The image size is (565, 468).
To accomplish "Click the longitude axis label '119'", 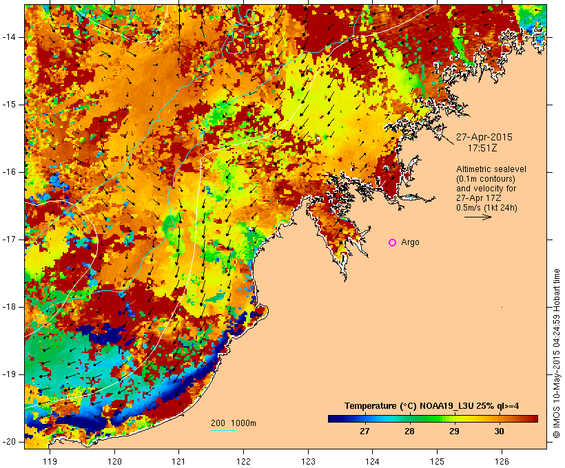I will point(50,461).
